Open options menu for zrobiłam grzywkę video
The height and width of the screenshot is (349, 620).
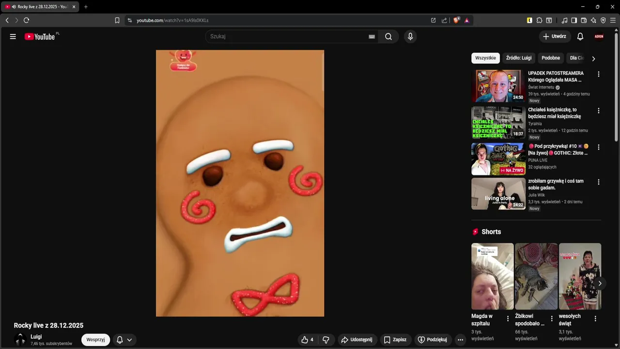(598, 182)
